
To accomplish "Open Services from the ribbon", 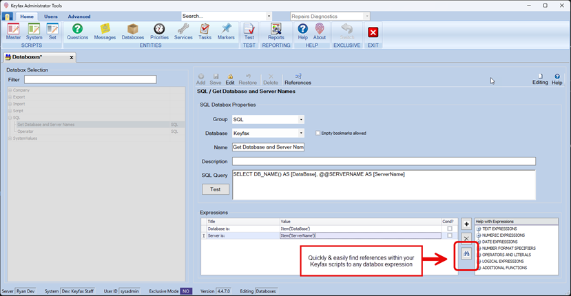I will [183, 32].
